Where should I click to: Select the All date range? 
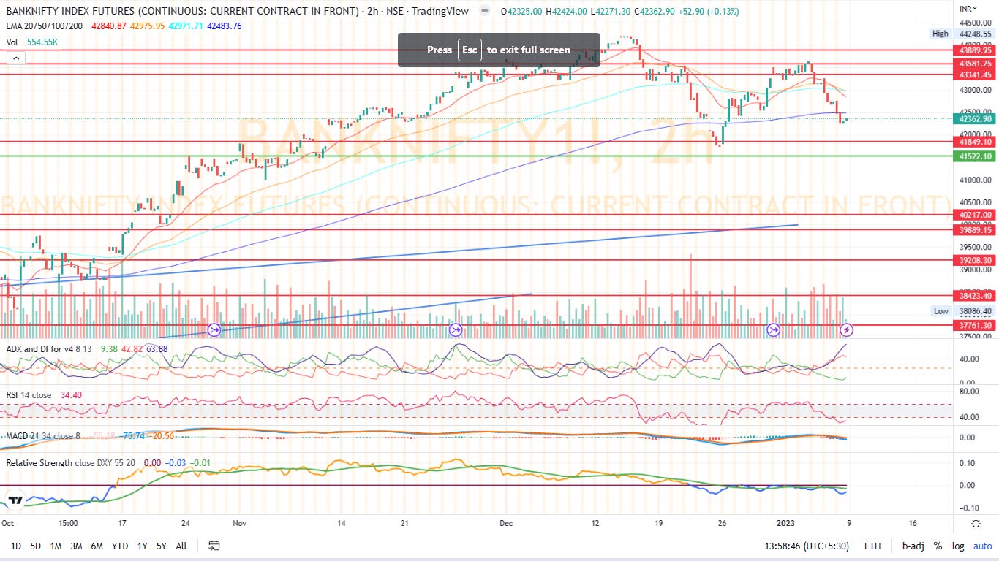point(181,546)
